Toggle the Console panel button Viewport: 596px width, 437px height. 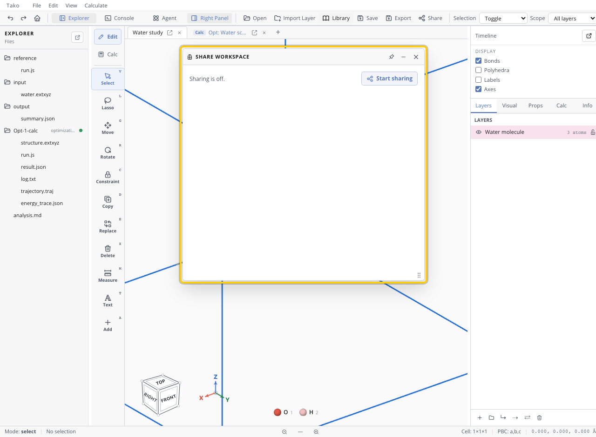coord(120,18)
